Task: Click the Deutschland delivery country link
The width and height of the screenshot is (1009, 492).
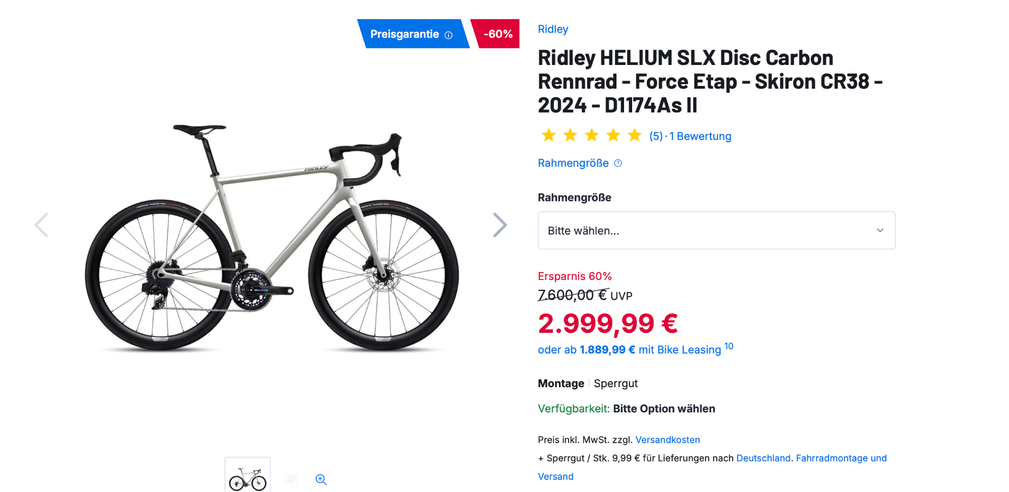Action: coord(763,458)
